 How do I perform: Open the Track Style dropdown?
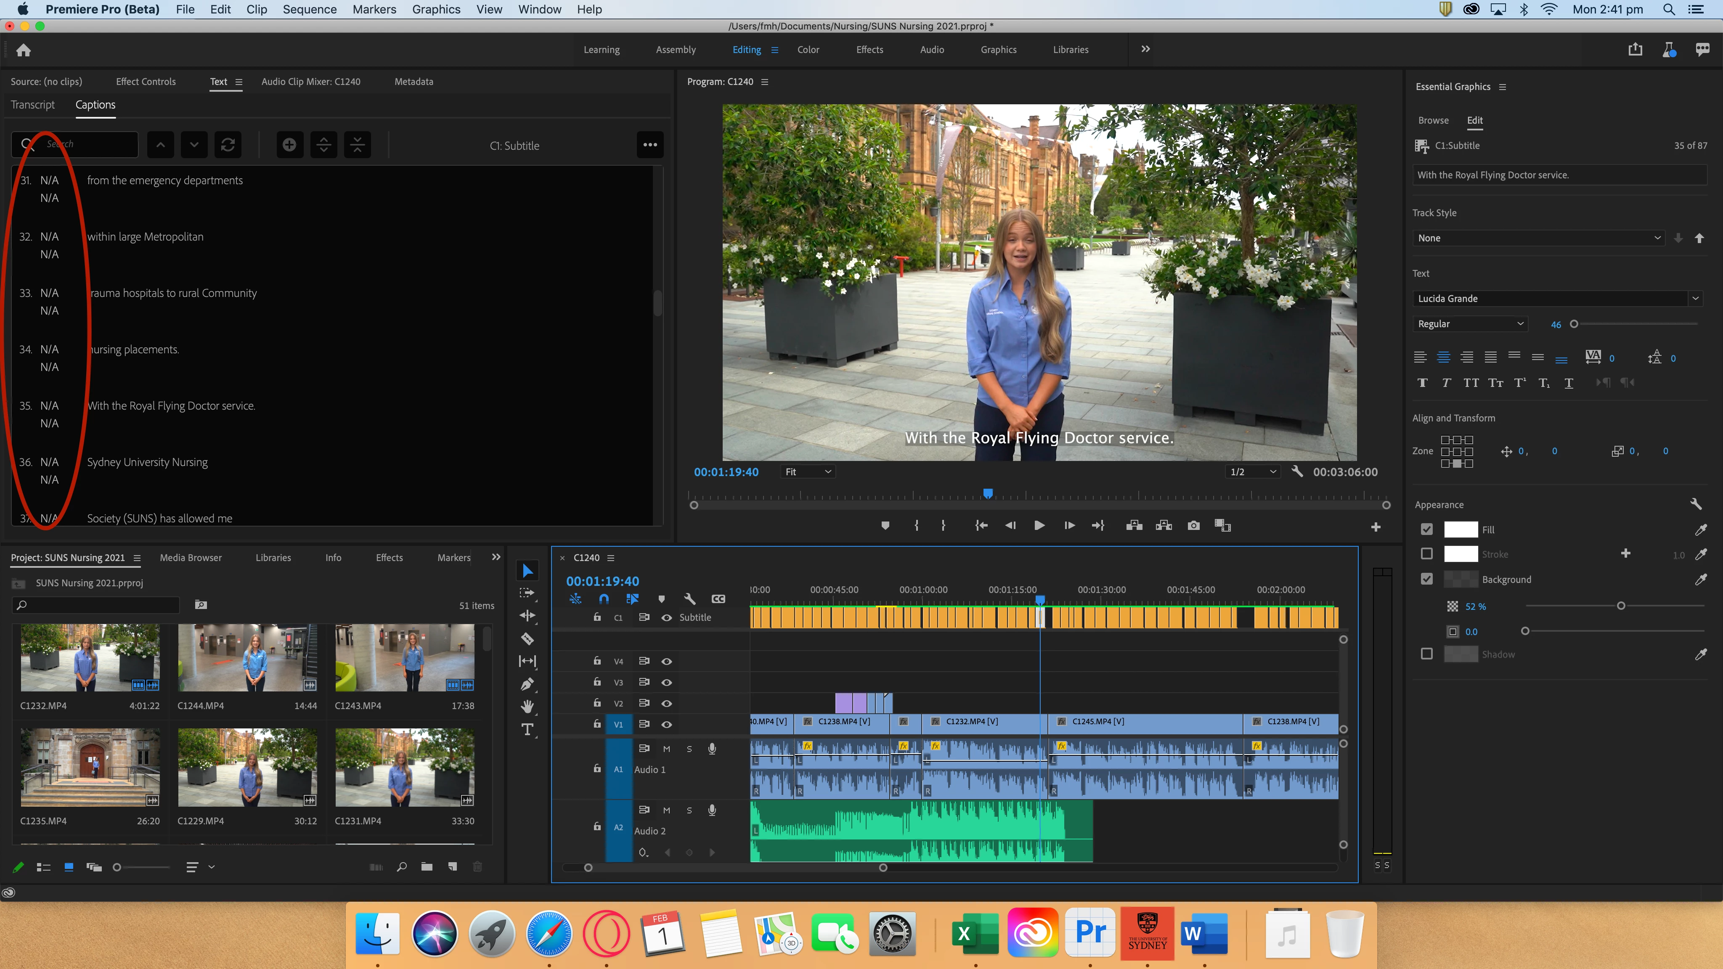pyautogui.click(x=1538, y=238)
